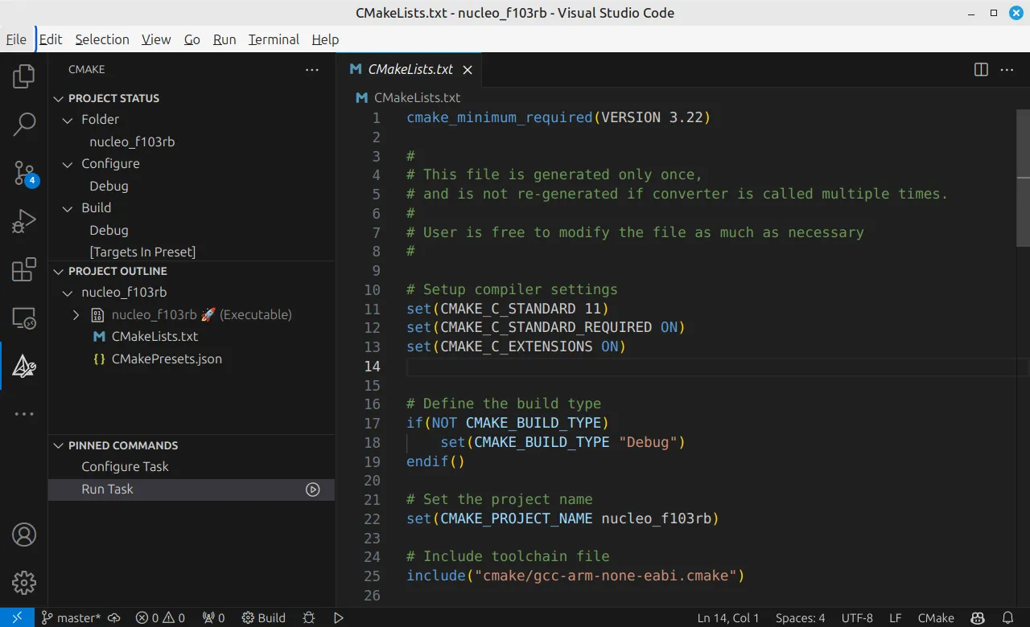Select the CMakeLists.txt editor tab

coord(410,70)
